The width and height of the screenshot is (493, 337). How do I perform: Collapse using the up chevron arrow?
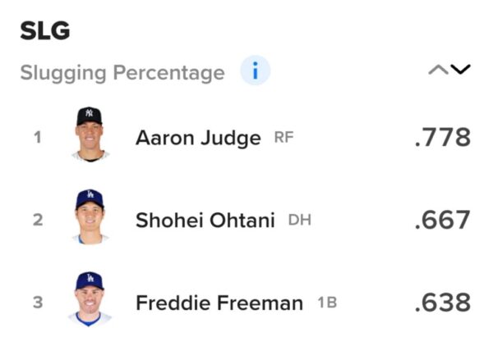[x=437, y=71]
